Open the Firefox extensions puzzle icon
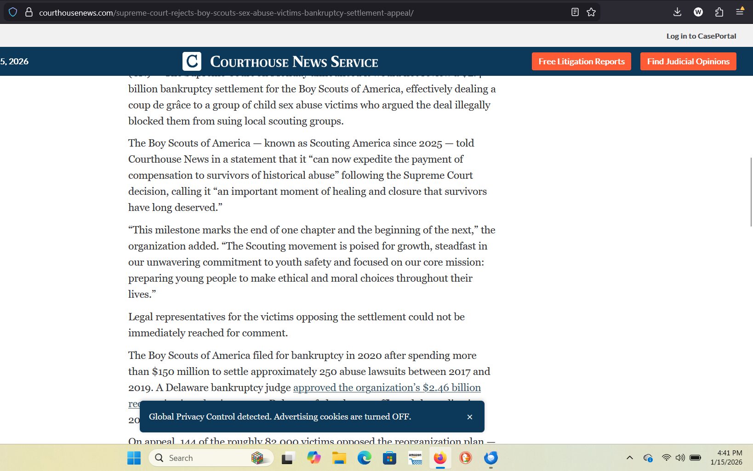This screenshot has width=753, height=471. click(719, 12)
